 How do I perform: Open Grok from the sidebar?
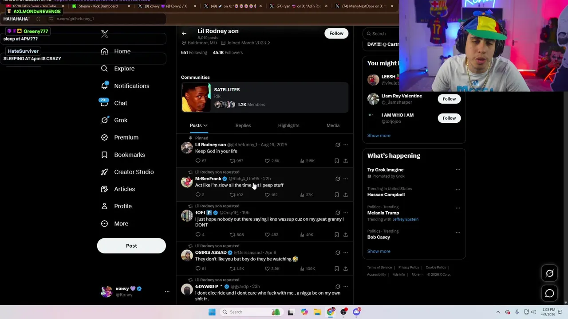pos(114,120)
